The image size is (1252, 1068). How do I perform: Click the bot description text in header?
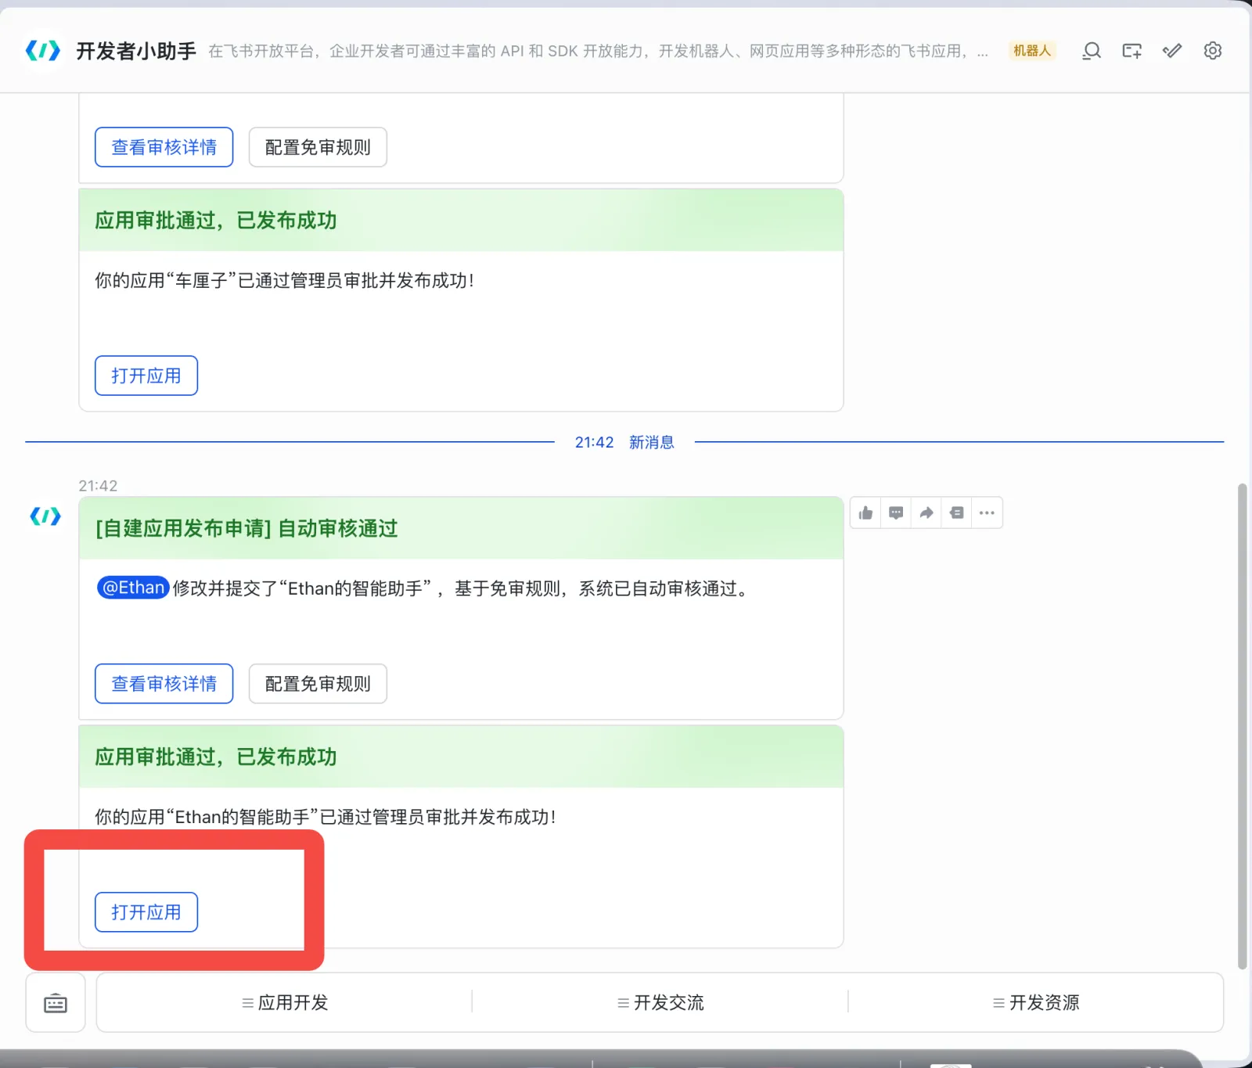point(598,51)
